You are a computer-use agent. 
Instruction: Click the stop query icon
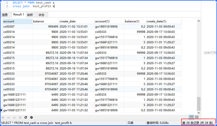tap(32, 117)
